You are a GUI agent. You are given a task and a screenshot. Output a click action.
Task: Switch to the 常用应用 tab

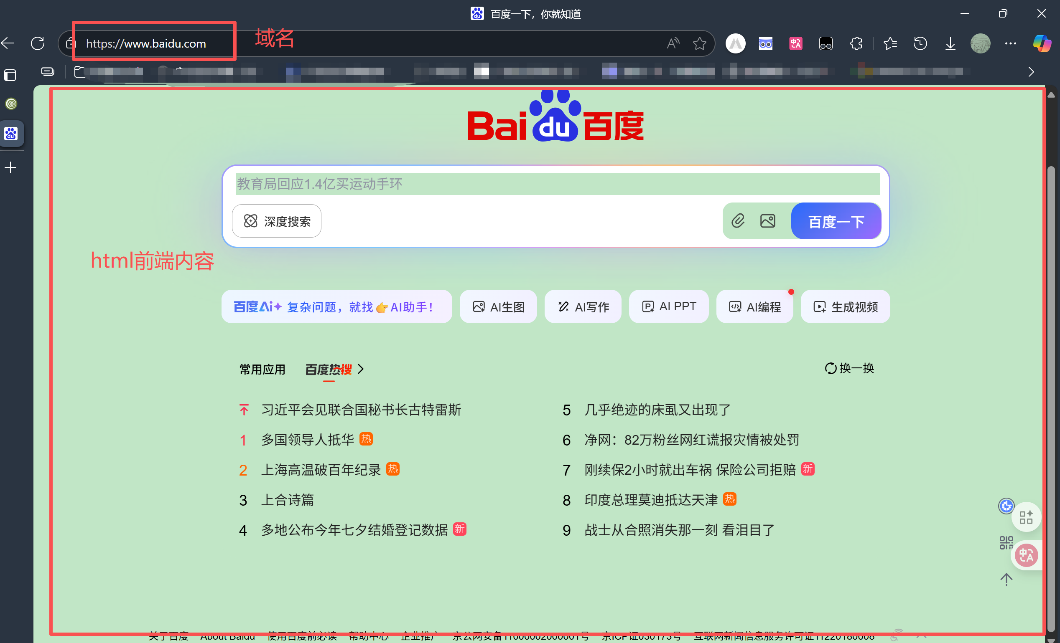(262, 369)
